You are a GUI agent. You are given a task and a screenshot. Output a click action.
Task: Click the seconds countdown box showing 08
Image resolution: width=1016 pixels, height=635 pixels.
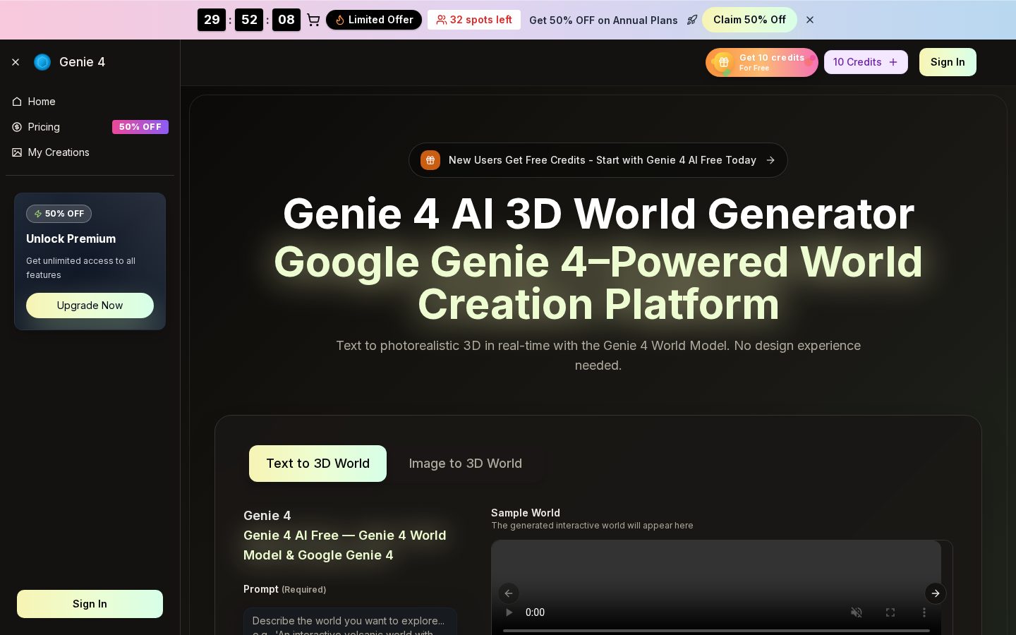286,20
